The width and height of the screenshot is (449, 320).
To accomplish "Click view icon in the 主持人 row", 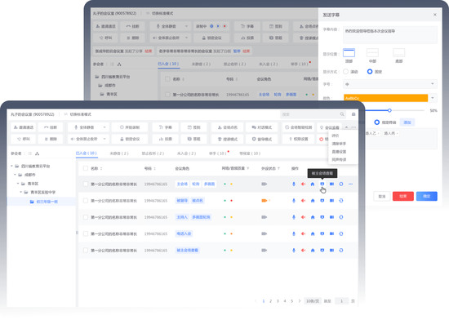I will pyautogui.click(x=322, y=217).
